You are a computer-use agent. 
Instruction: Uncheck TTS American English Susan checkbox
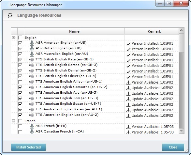20,104
